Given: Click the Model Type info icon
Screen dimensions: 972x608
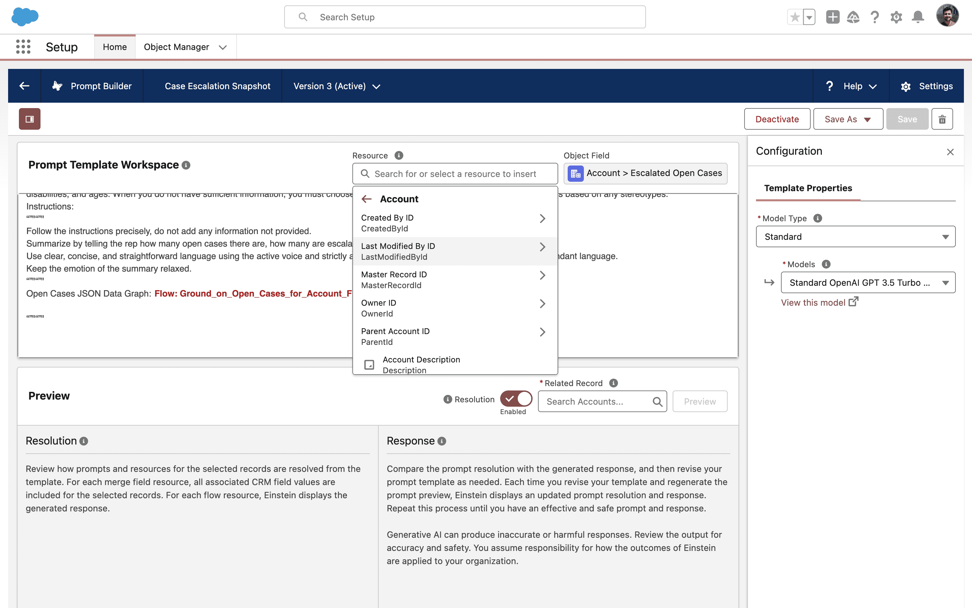Looking at the screenshot, I should [x=818, y=218].
